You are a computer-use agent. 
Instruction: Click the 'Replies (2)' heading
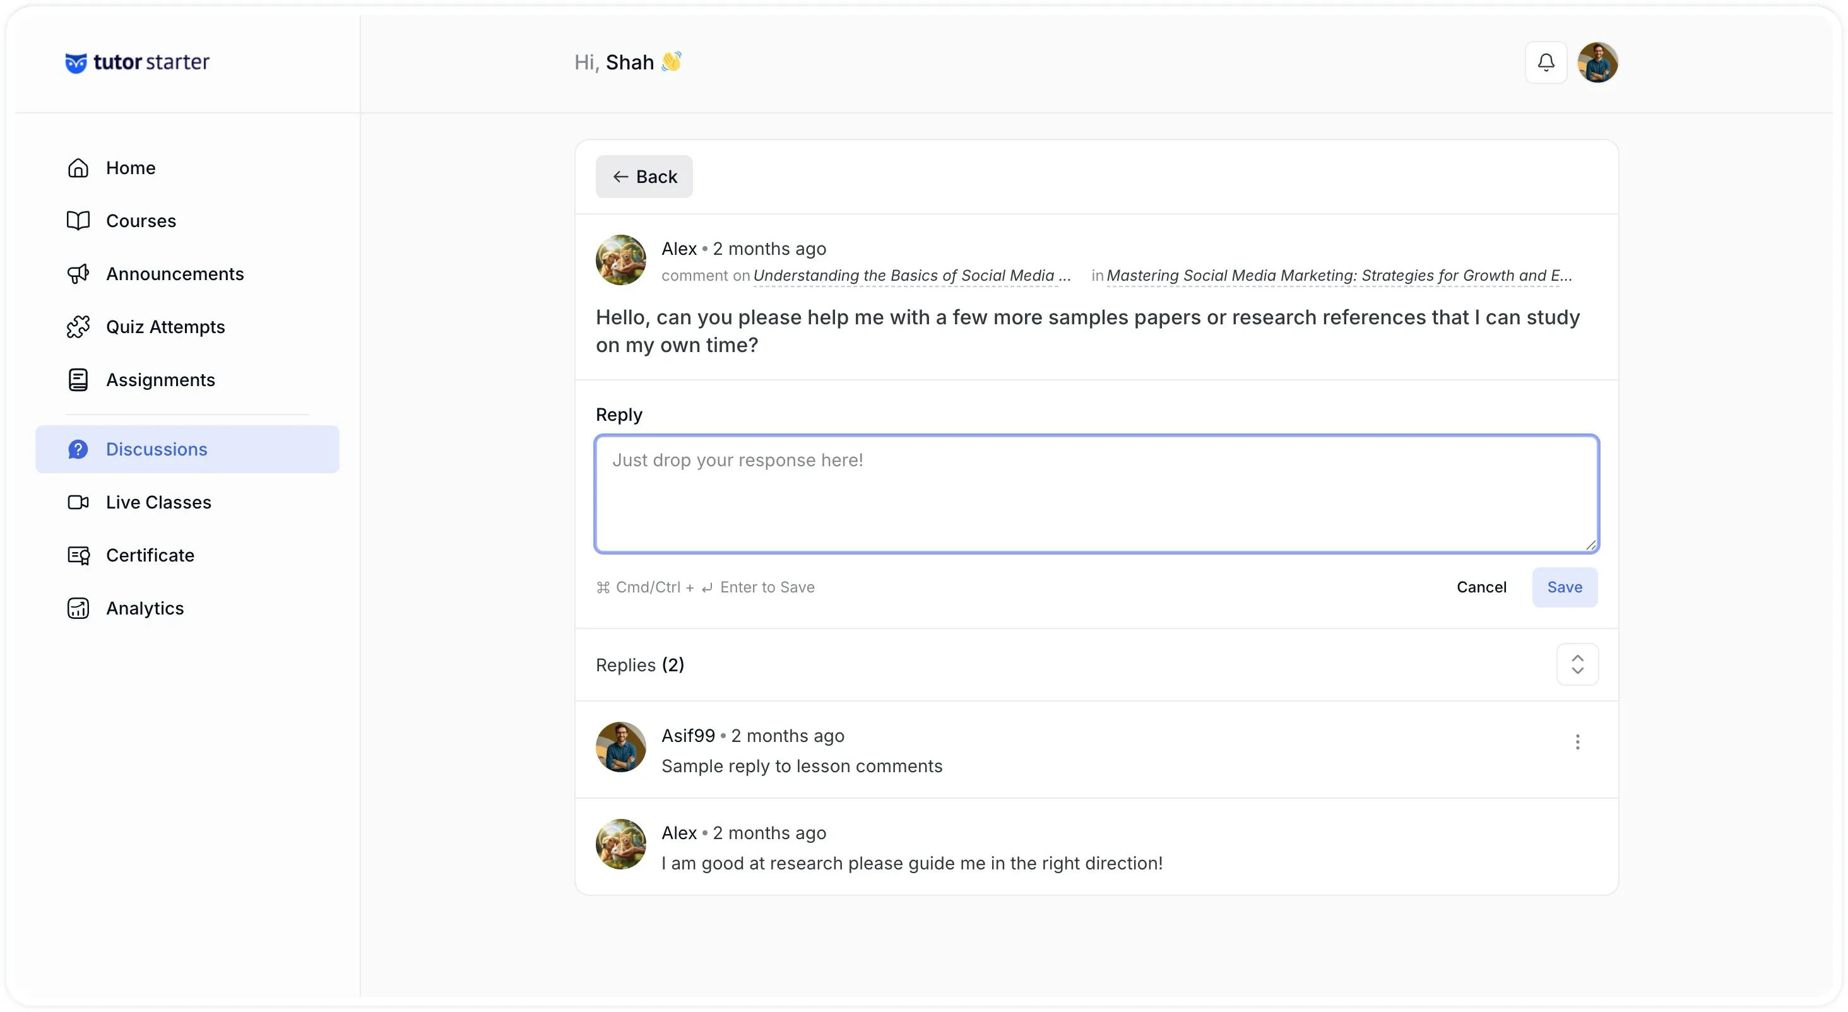click(640, 666)
